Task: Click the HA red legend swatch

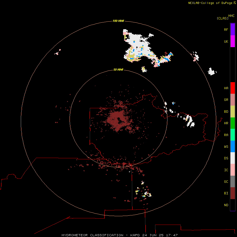Action: (x=233, y=88)
